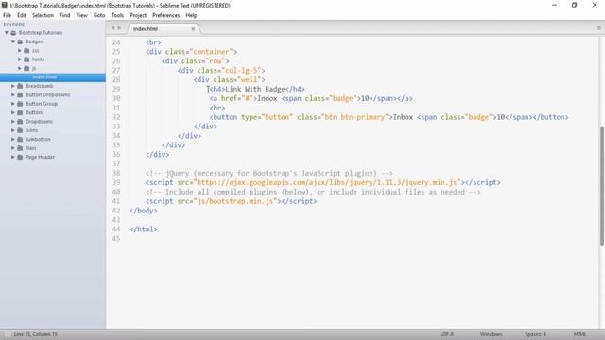Open the View menu
Image resolution: width=605 pixels, height=340 pixels.
[x=81, y=15]
